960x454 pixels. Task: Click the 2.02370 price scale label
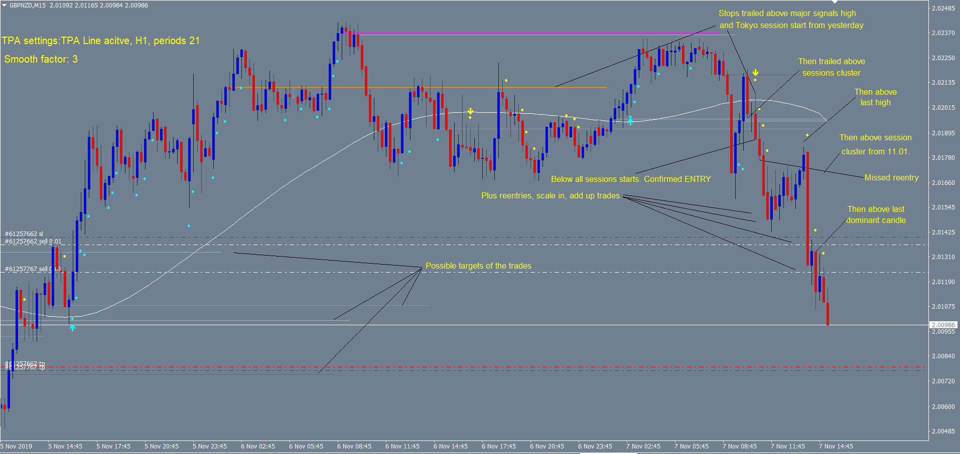pos(943,33)
